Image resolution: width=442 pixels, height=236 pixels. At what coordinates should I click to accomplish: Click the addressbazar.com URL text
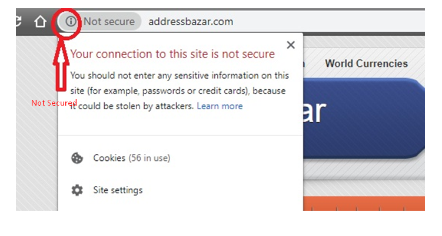(191, 22)
